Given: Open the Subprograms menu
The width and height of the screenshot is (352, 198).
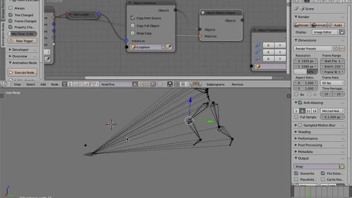Looking at the screenshot, I should click(x=215, y=84).
